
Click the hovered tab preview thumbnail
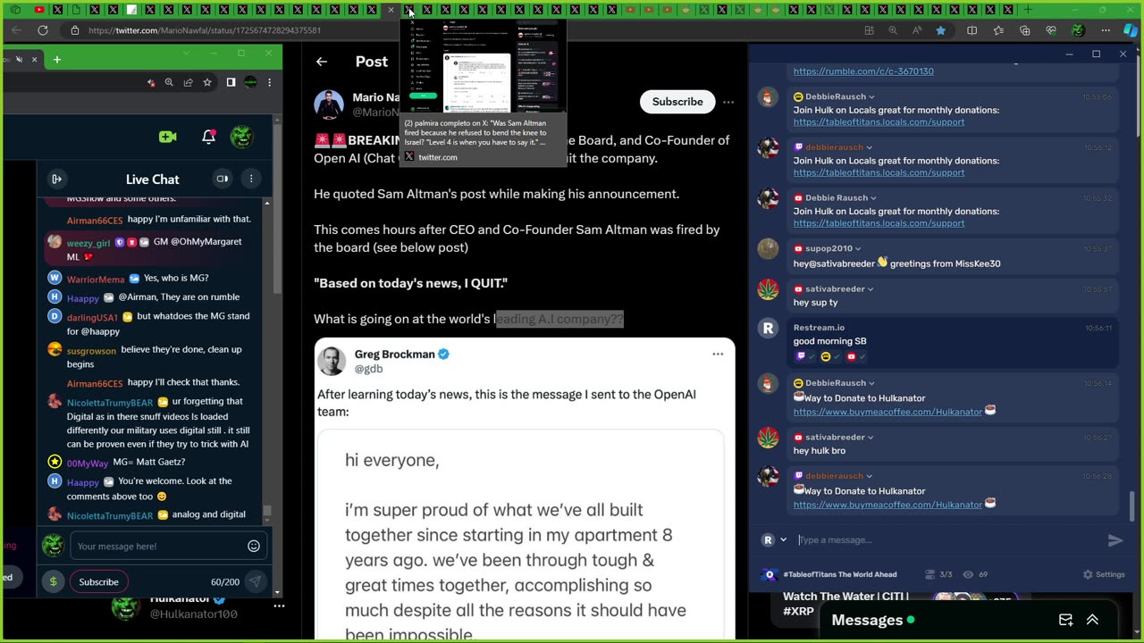[x=483, y=66]
